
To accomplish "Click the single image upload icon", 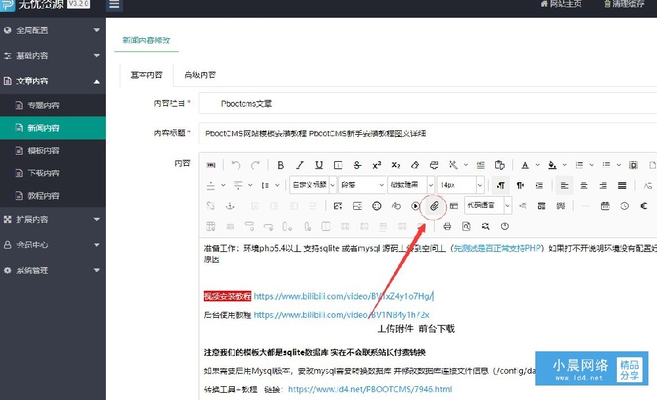I will click(x=338, y=206).
